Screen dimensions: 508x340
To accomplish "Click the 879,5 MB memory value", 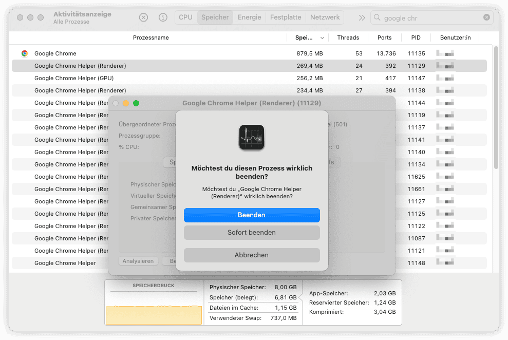I will 310,53.
